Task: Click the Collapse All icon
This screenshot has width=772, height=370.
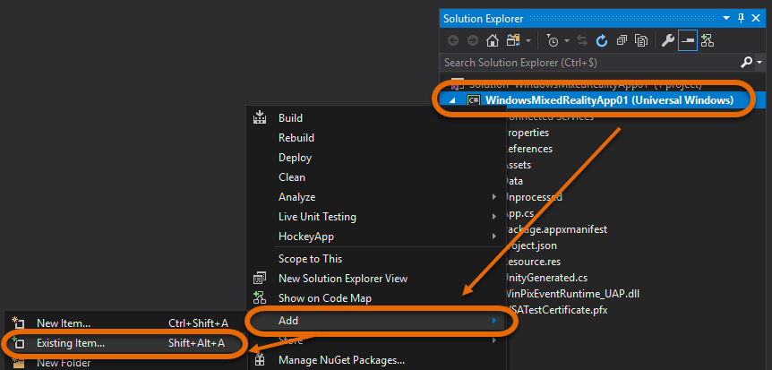Action: coord(622,40)
